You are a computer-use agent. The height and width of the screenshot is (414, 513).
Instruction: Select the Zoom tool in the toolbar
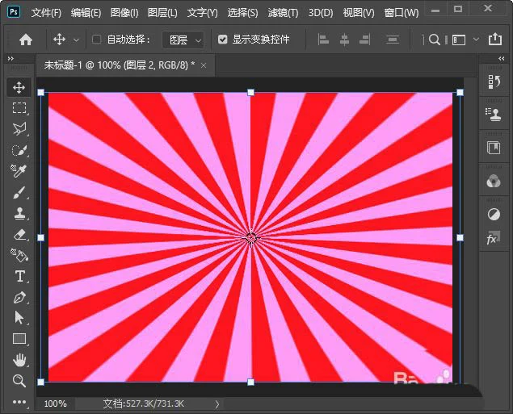tap(19, 381)
